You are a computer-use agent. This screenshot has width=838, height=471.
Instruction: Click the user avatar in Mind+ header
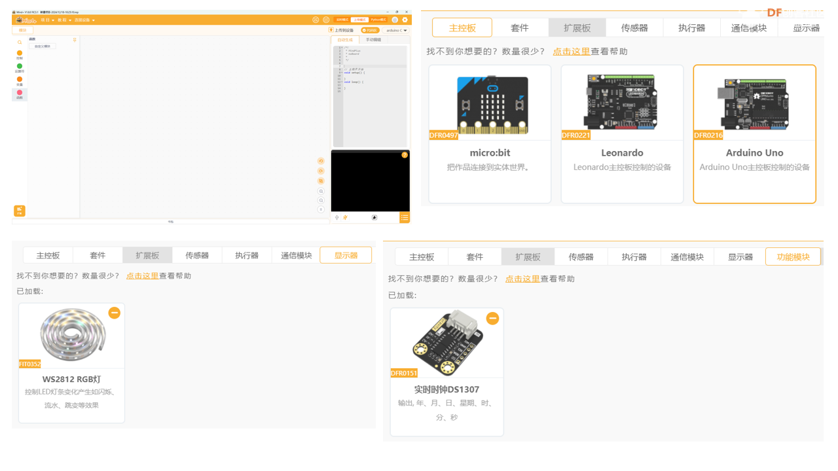pyautogui.click(x=395, y=20)
